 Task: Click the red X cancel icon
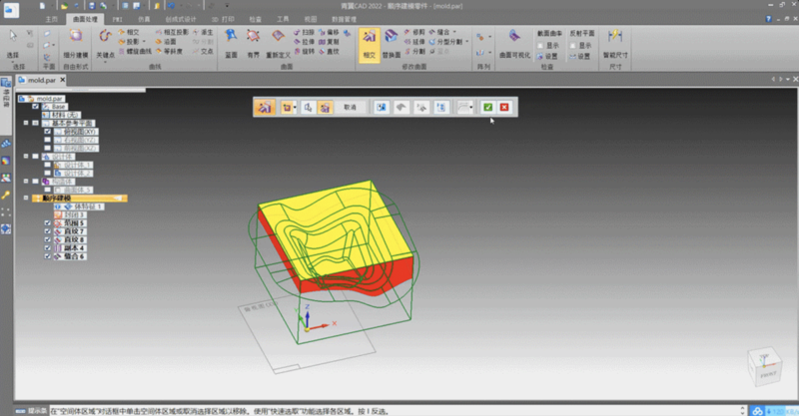tap(504, 107)
